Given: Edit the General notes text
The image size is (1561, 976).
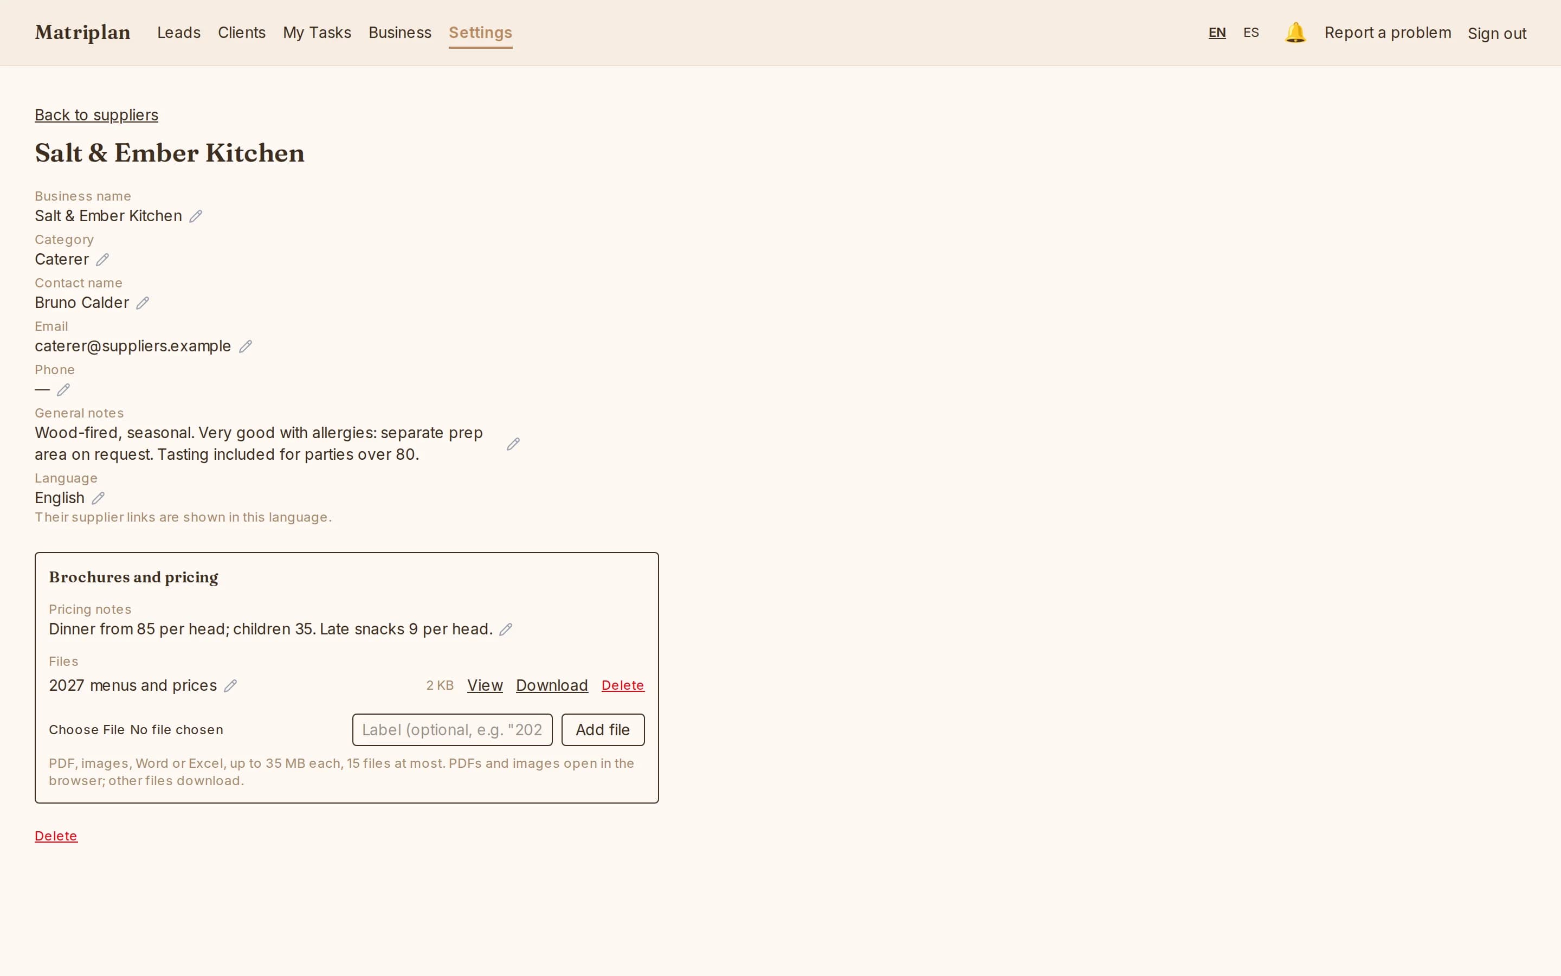Looking at the screenshot, I should point(513,444).
